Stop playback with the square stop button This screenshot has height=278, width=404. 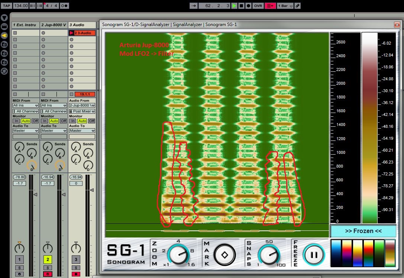tap(242, 6)
